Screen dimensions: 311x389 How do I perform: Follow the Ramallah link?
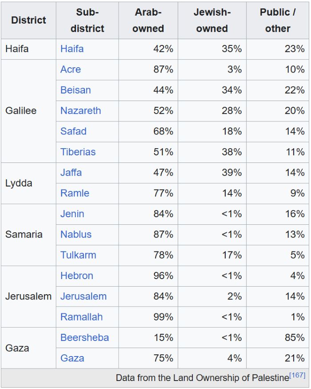(81, 317)
